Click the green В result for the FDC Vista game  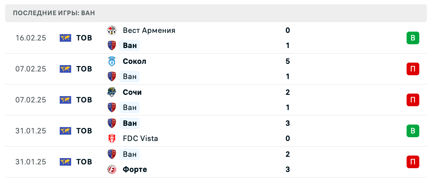(x=413, y=131)
